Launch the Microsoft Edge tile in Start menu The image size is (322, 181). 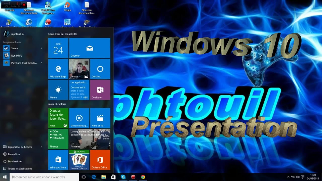click(x=58, y=69)
